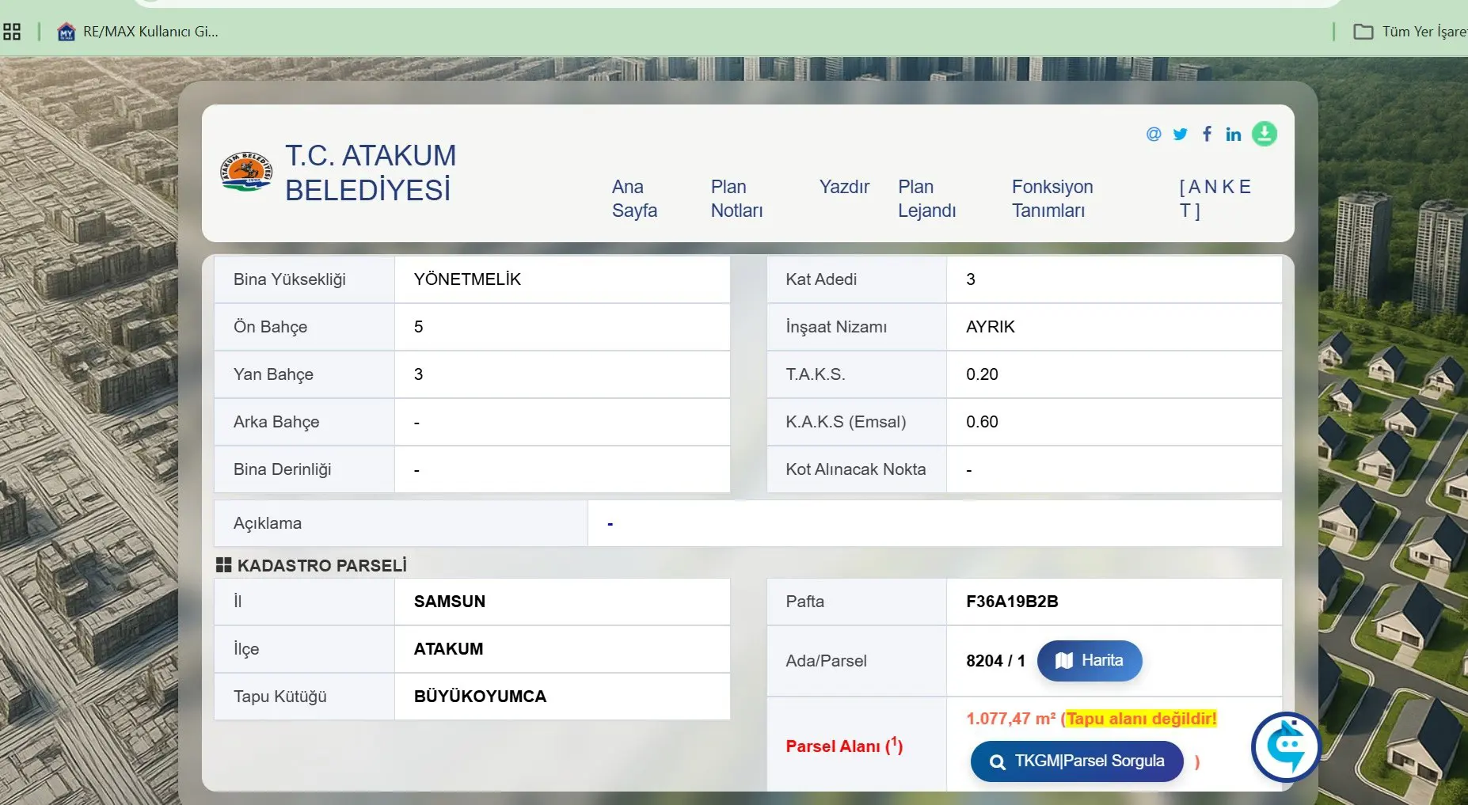Open the LinkedIn share icon
The width and height of the screenshot is (1468, 805).
point(1233,134)
